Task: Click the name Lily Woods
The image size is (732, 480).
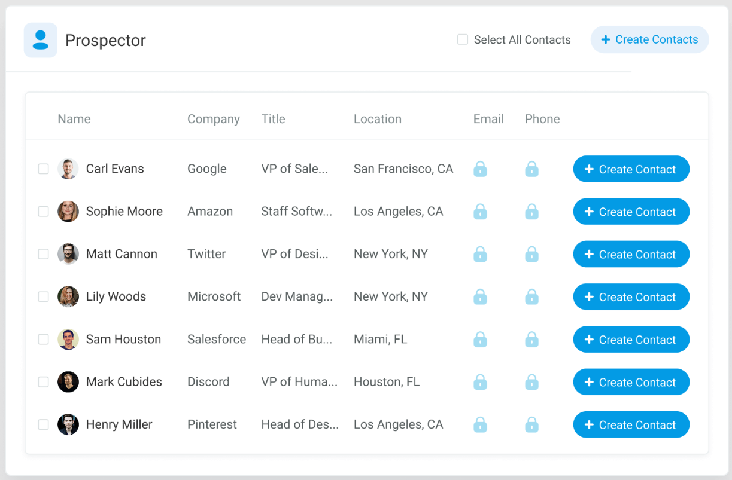Action: point(116,296)
